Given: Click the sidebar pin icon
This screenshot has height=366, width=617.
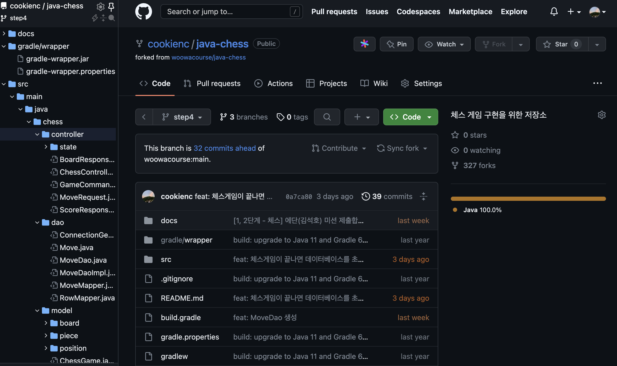Looking at the screenshot, I should 111,7.
